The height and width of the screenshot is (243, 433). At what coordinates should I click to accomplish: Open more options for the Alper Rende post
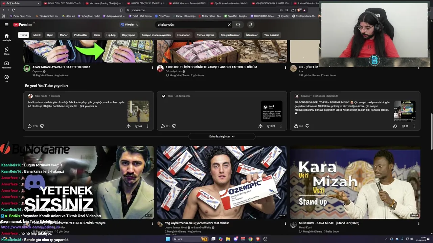(147, 126)
